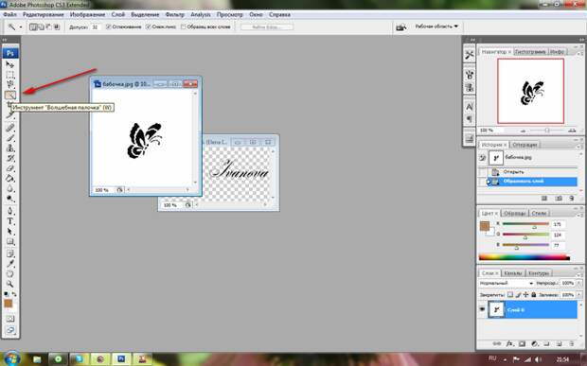
Task: Select the Blur tool
Action: [9, 188]
